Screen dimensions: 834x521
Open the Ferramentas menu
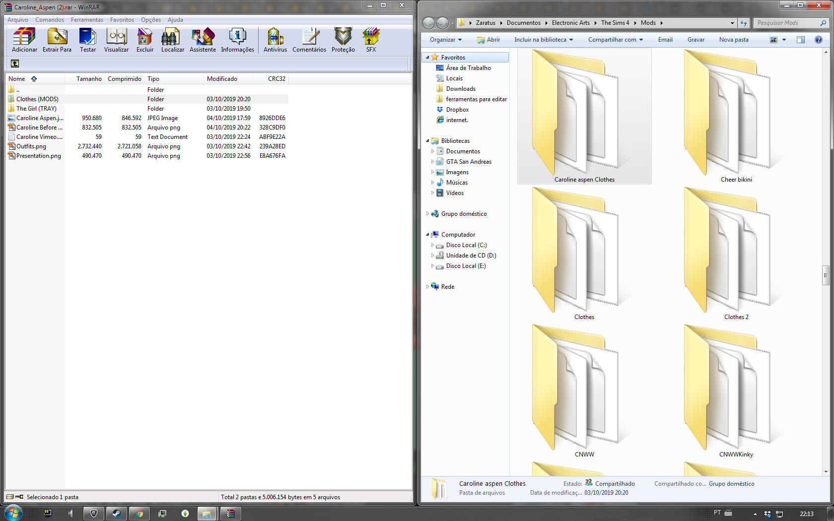87,20
